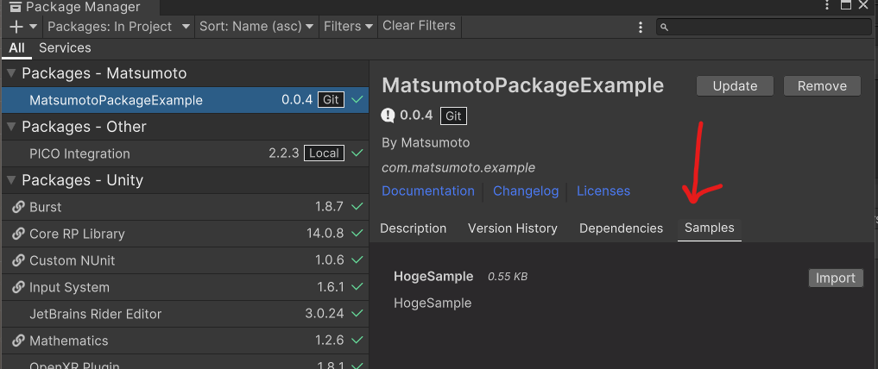878x369 pixels.
Task: Open the three-dot more options menu
Action: pyautogui.click(x=640, y=27)
